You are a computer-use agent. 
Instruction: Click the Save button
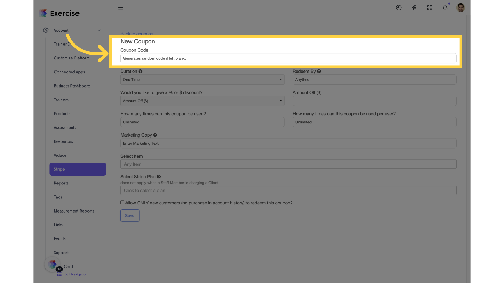coord(130,215)
